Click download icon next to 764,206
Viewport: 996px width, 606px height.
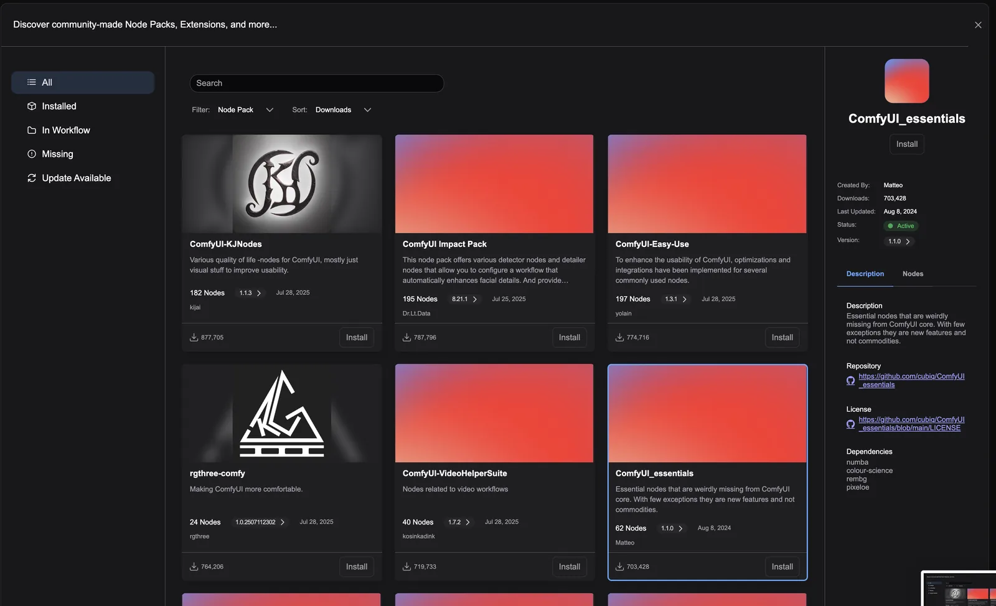(x=194, y=566)
